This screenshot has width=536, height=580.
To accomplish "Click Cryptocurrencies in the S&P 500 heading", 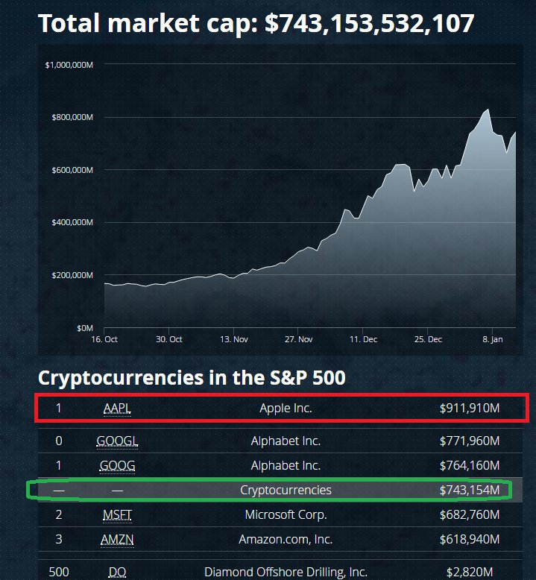I will [x=192, y=378].
